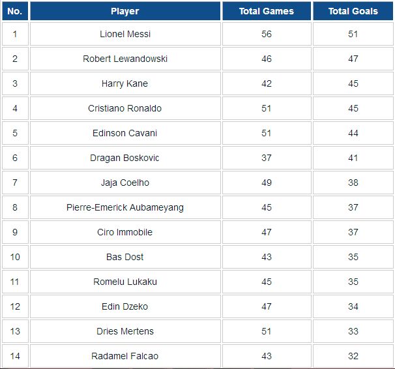Select the Radamel Falcao cell
Image resolution: width=395 pixels, height=369 pixels.
pyautogui.click(x=125, y=356)
